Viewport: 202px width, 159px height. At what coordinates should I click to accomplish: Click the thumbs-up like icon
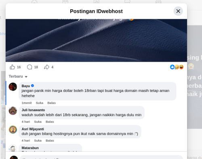(x=12, y=67)
